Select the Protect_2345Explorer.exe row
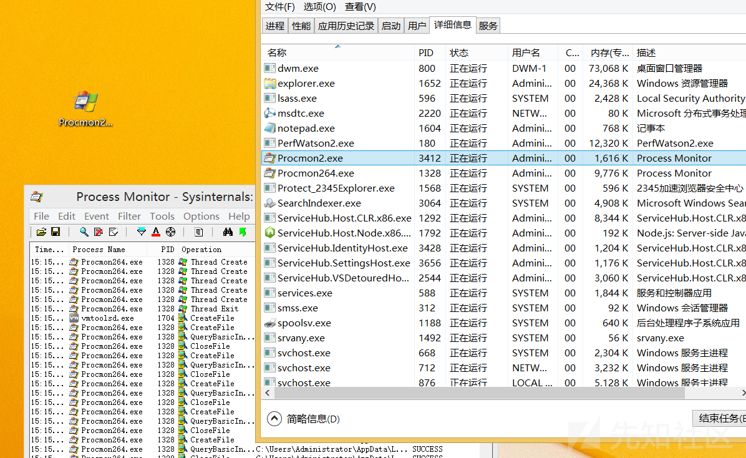Image resolution: width=746 pixels, height=458 pixels. pyautogui.click(x=504, y=188)
